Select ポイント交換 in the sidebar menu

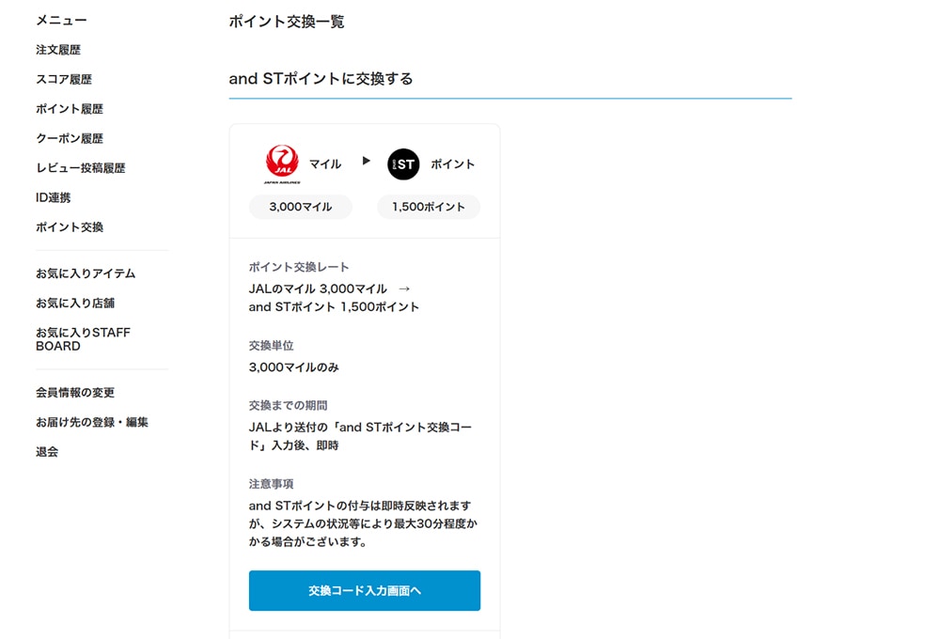click(70, 227)
